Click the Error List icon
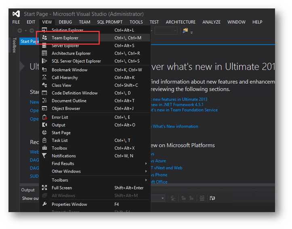The height and width of the screenshot is (229, 292). pos(44,117)
